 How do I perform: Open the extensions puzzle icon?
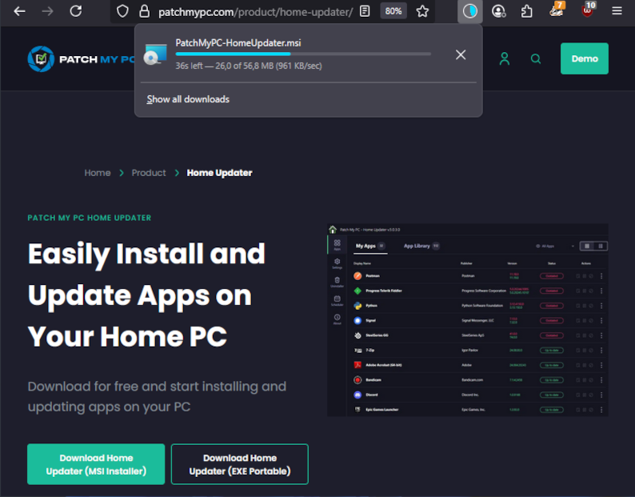(527, 11)
